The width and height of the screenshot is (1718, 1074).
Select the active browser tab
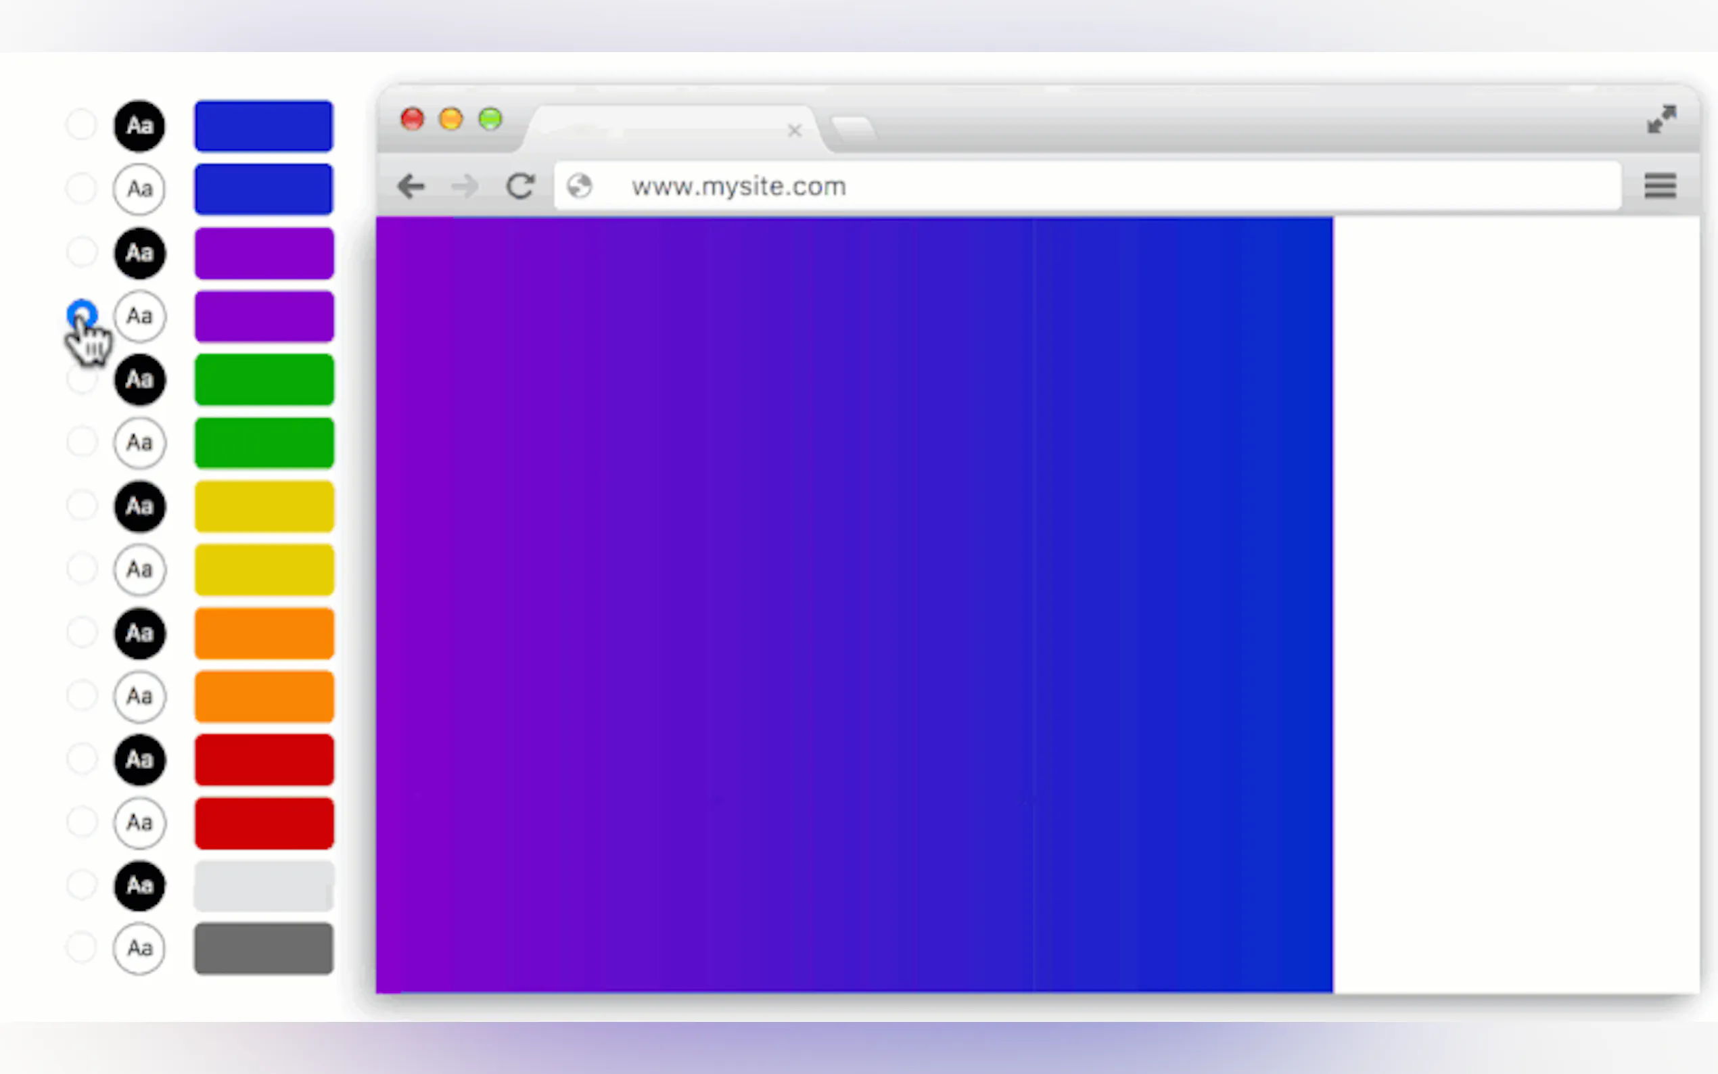point(675,129)
